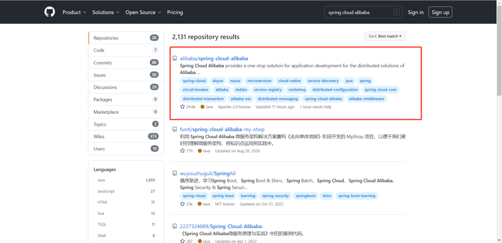Click the 1 issue needs help link
The width and height of the screenshot is (502, 243).
point(315,107)
